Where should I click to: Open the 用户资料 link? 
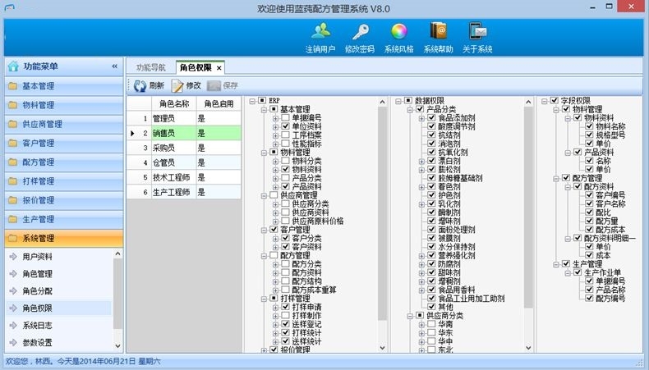point(37,257)
